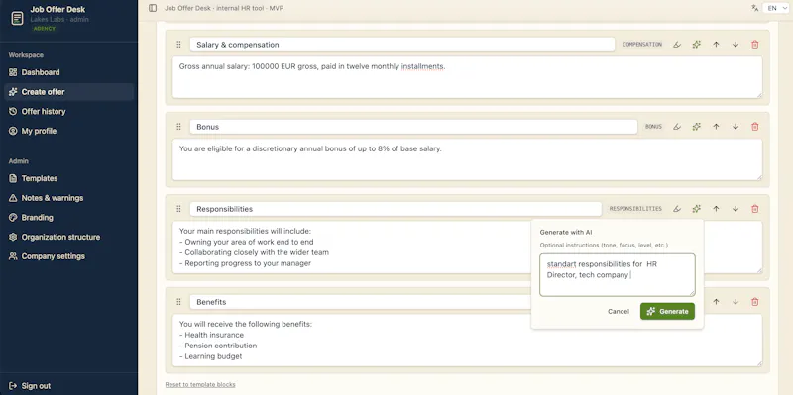Click the Bonus title field
This screenshot has width=793, height=395.
pyautogui.click(x=413, y=127)
